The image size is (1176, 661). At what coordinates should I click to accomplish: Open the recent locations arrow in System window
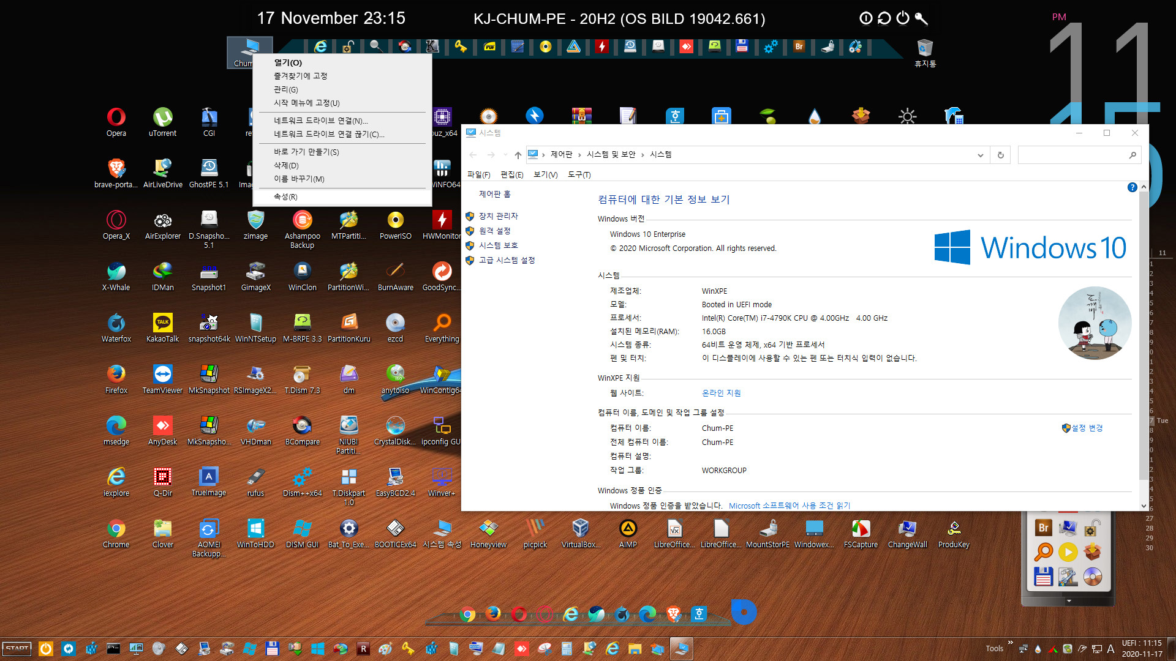[505, 155]
